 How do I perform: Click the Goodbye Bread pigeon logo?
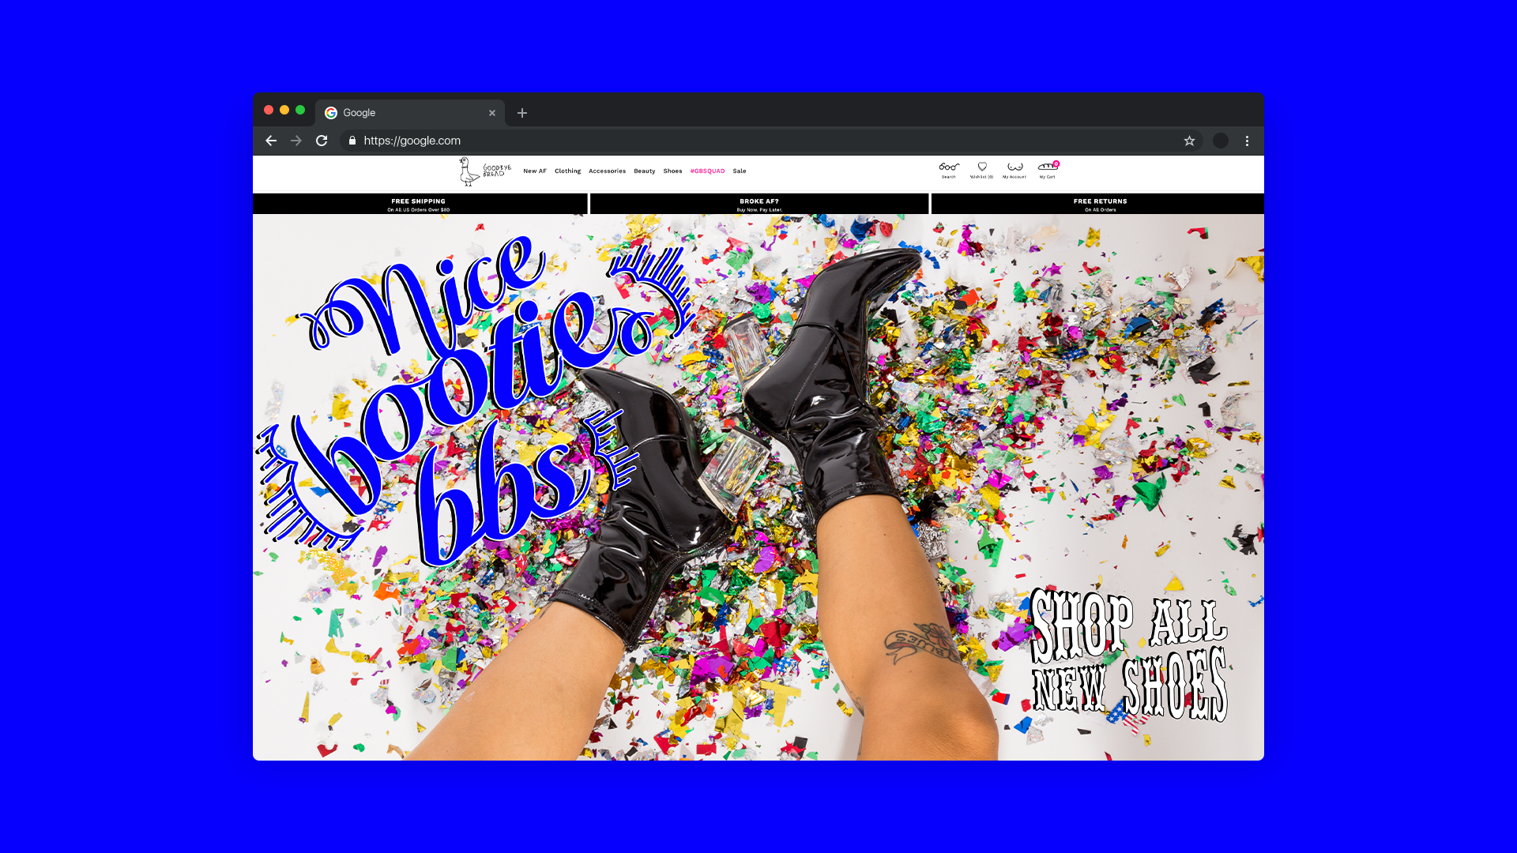[x=484, y=171]
